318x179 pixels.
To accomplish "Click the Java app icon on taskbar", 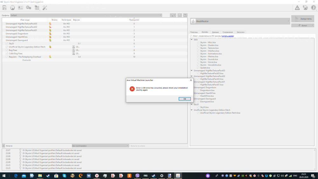I will (178, 176).
